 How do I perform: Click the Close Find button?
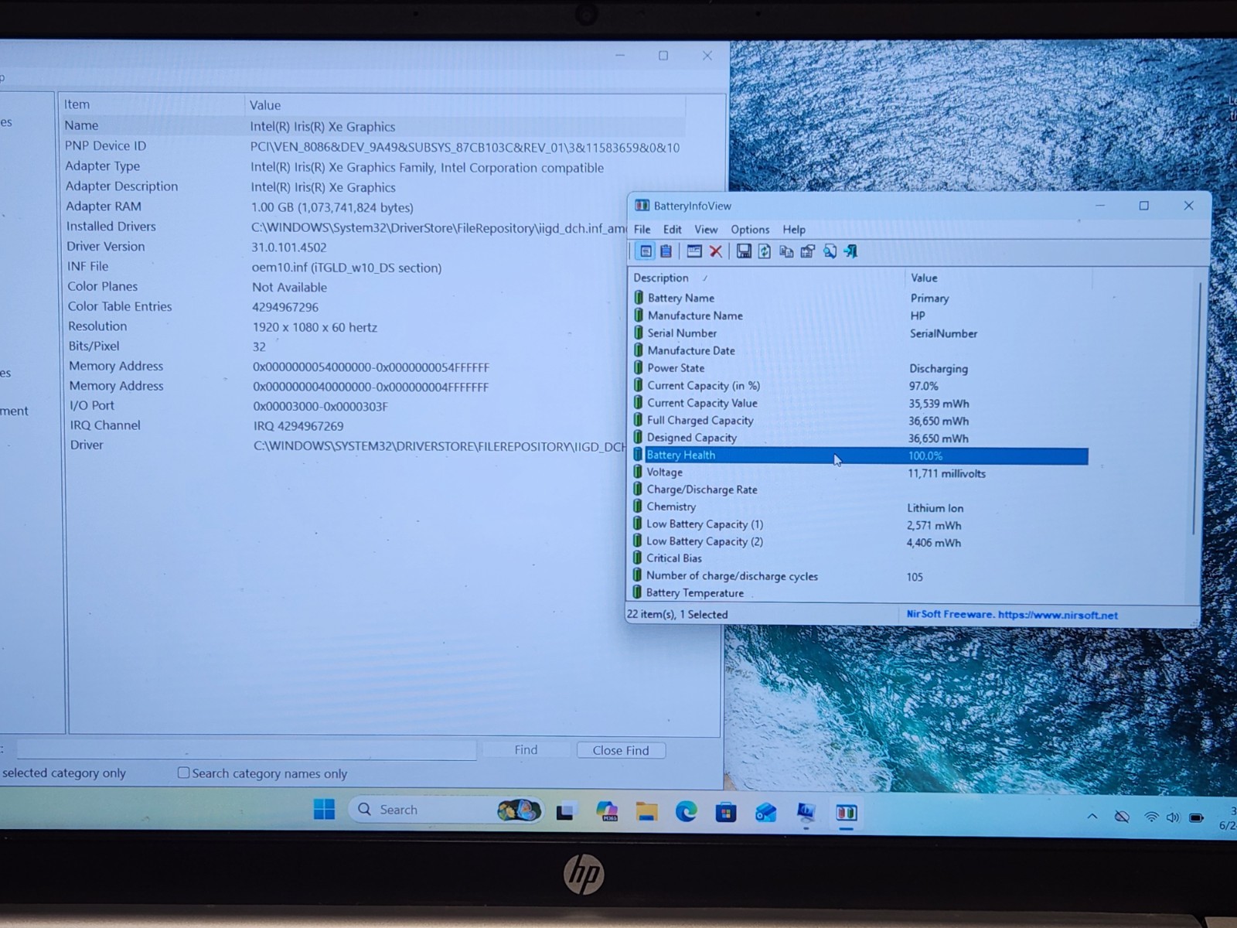(x=621, y=750)
